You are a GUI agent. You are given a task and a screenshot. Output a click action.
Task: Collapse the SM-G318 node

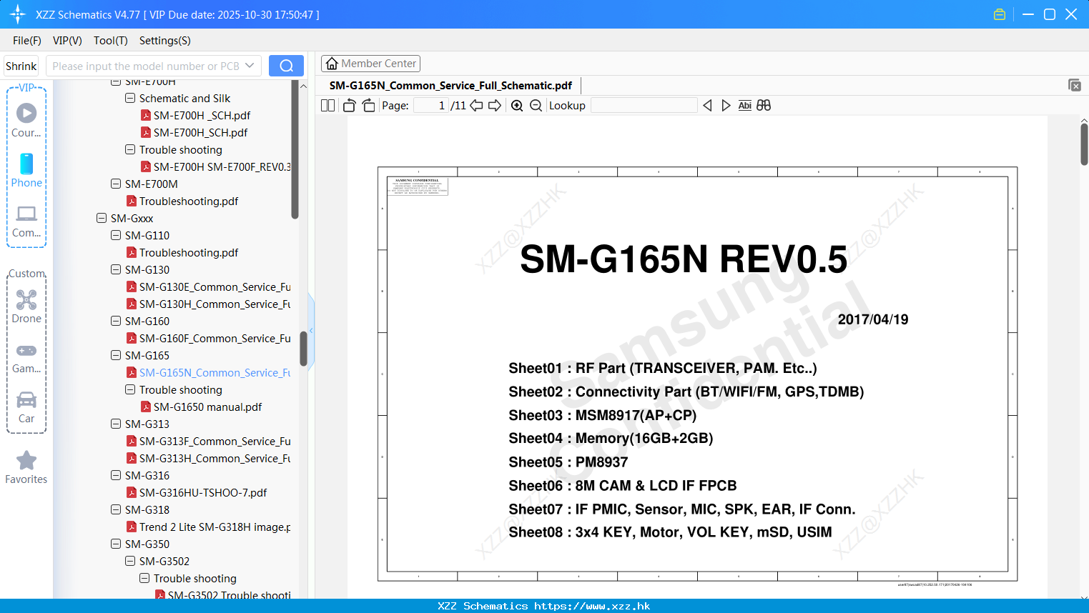(116, 509)
